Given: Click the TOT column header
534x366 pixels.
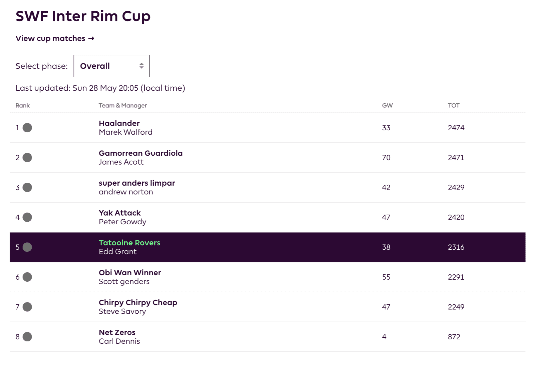Looking at the screenshot, I should (x=453, y=106).
